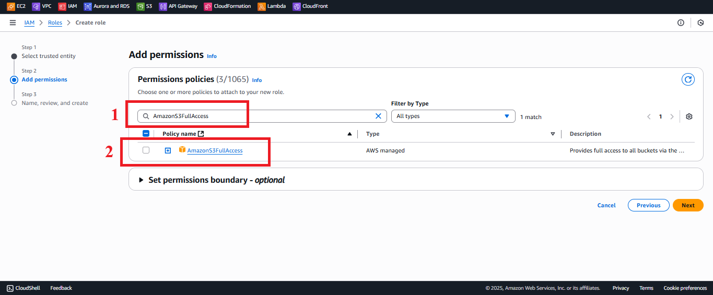The width and height of the screenshot is (713, 295).
Task: Click the AmazonS3FullAccess policy box icon
Action: pos(182,150)
